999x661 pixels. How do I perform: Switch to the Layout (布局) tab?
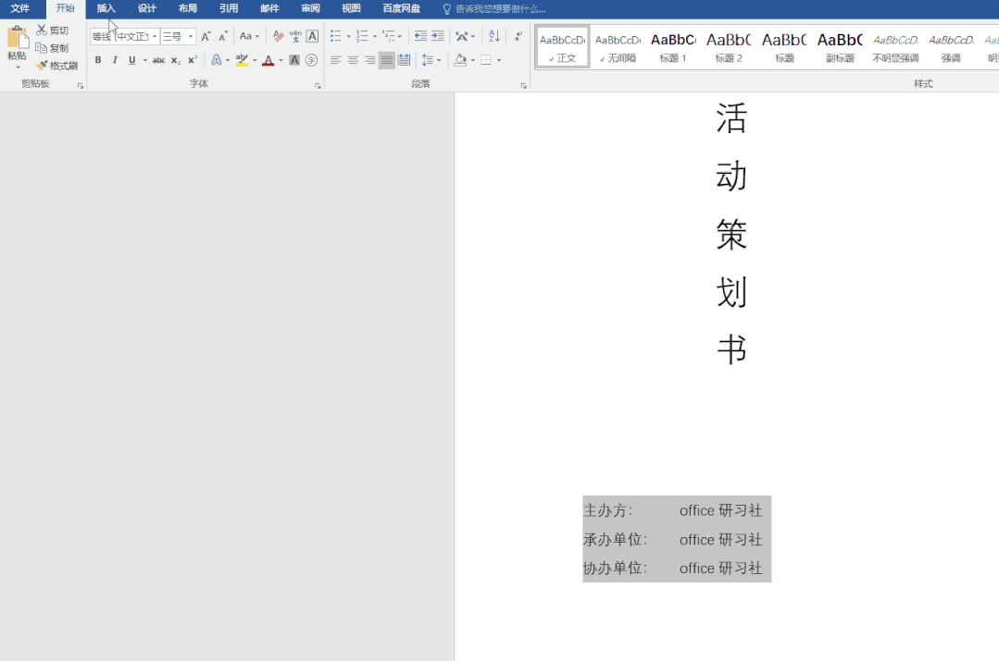pos(187,8)
